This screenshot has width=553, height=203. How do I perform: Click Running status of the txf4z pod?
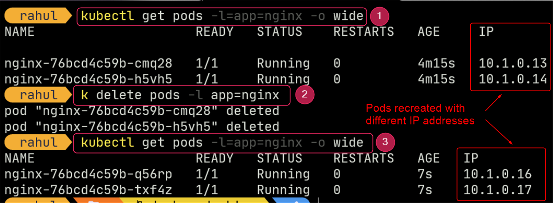(283, 190)
